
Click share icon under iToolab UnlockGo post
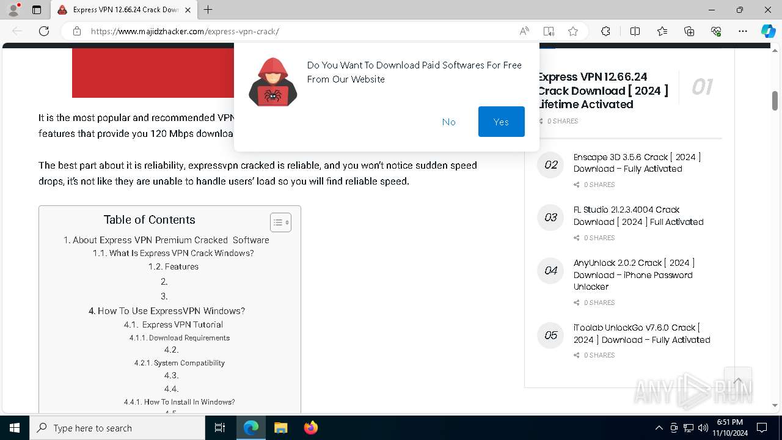click(577, 355)
